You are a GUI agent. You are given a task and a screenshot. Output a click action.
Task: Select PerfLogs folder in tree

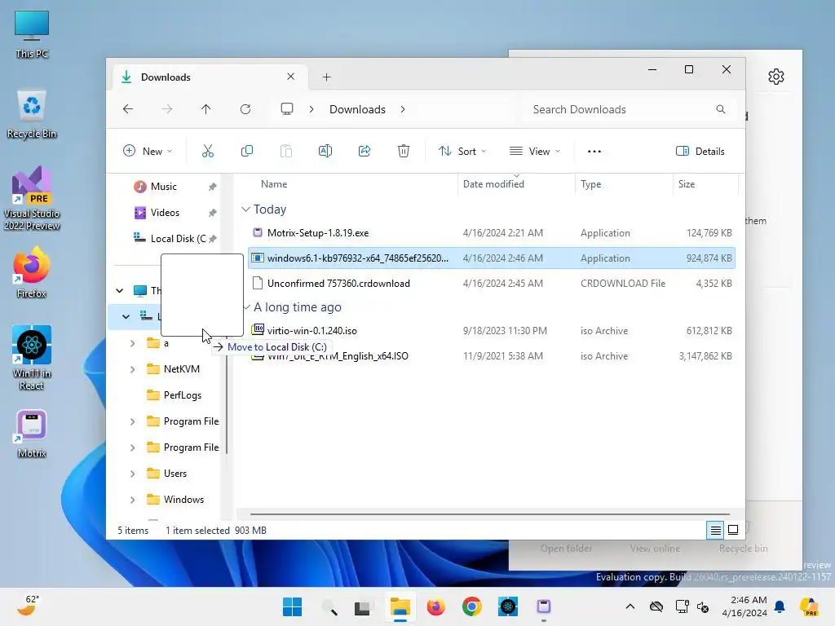pyautogui.click(x=182, y=395)
